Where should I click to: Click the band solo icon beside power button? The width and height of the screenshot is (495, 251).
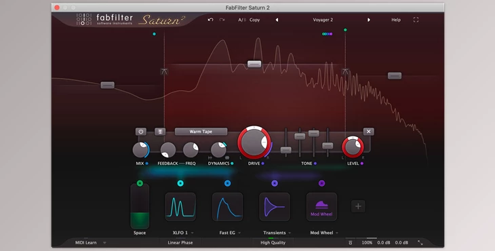click(160, 132)
